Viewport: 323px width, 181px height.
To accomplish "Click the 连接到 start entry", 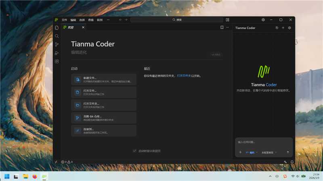I will [x=104, y=131].
